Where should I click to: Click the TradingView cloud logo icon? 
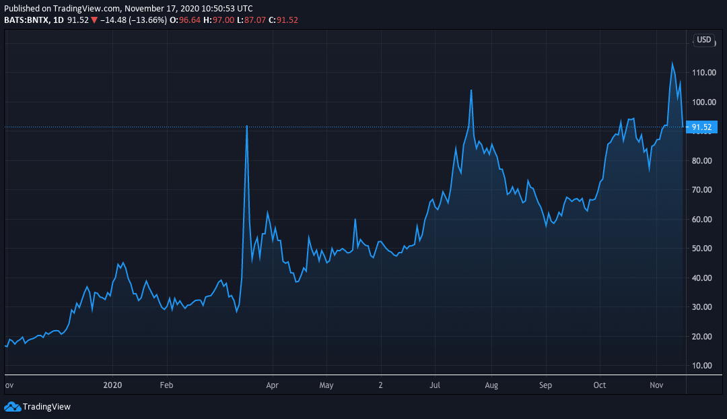point(13,407)
